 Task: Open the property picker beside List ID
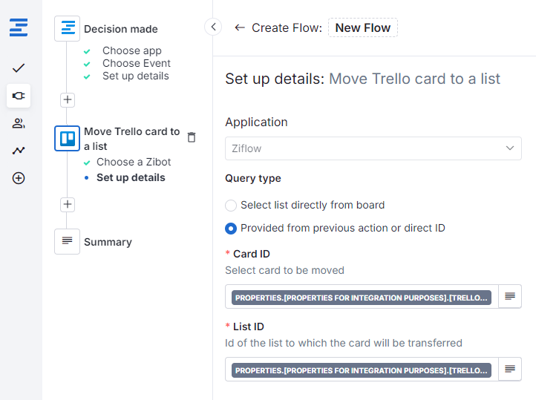pos(510,369)
